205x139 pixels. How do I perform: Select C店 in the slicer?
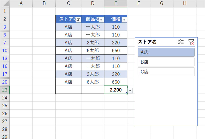tap(166, 72)
